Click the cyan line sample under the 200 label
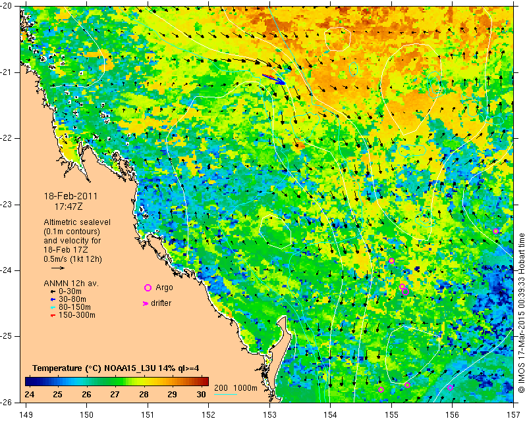 [225, 394]
